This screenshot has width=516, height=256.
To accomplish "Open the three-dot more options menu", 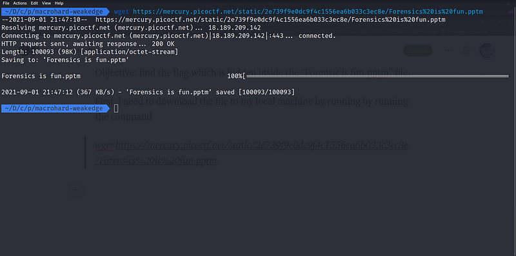I will pyautogui.click(x=448, y=51).
